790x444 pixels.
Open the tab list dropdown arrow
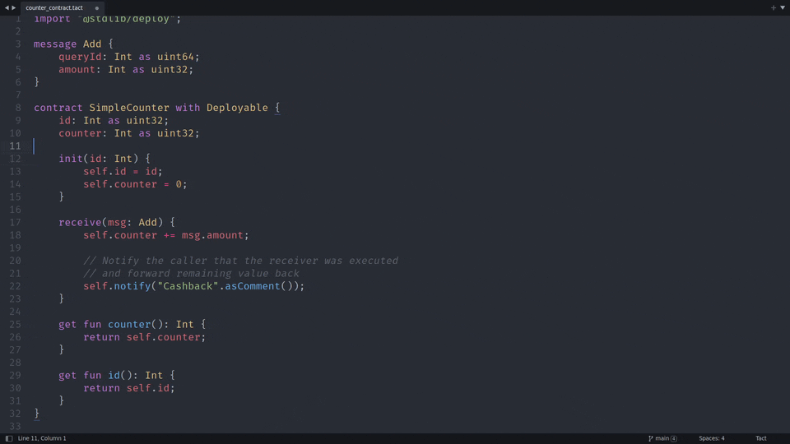tap(783, 7)
